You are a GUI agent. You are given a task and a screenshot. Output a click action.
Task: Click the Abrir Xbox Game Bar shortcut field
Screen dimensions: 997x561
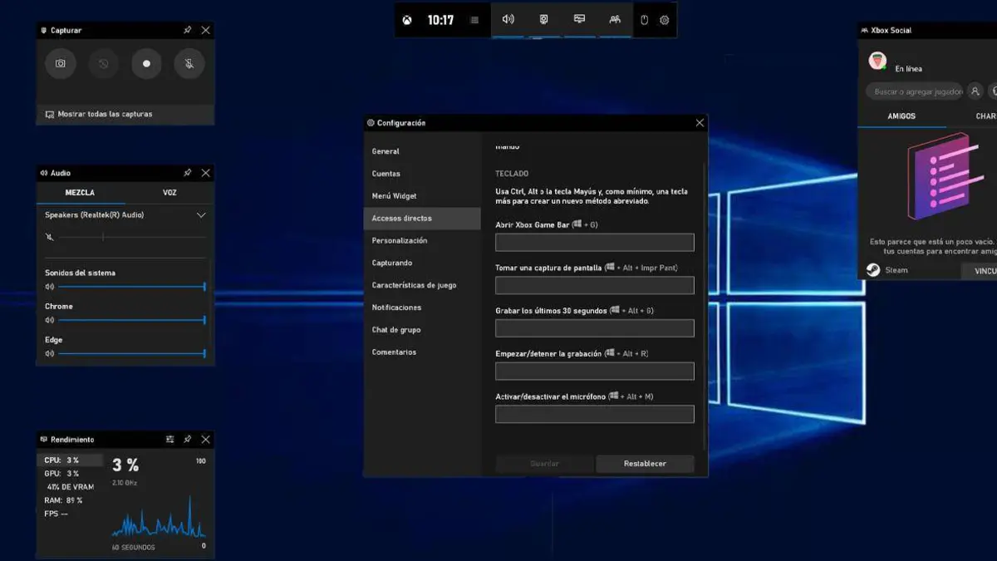tap(594, 243)
